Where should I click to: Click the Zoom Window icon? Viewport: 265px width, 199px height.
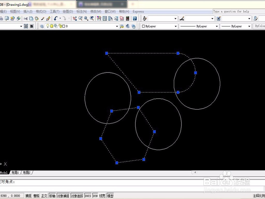point(86,18)
